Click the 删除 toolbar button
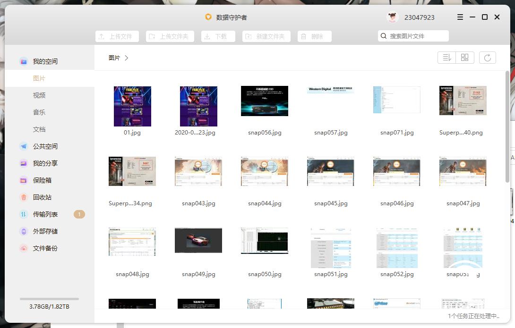The width and height of the screenshot is (515, 328). 314,36
